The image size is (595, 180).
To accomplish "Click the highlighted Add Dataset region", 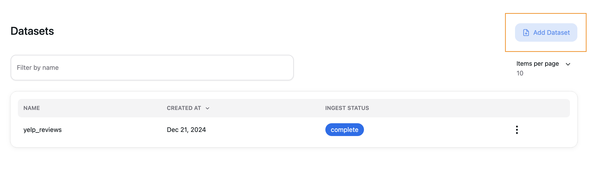I will (546, 32).
